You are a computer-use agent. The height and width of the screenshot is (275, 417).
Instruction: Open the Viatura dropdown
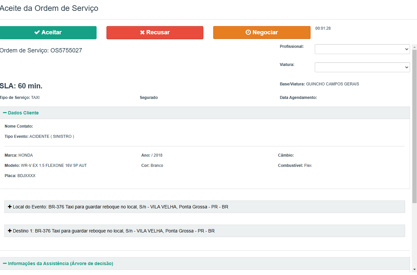[362, 67]
